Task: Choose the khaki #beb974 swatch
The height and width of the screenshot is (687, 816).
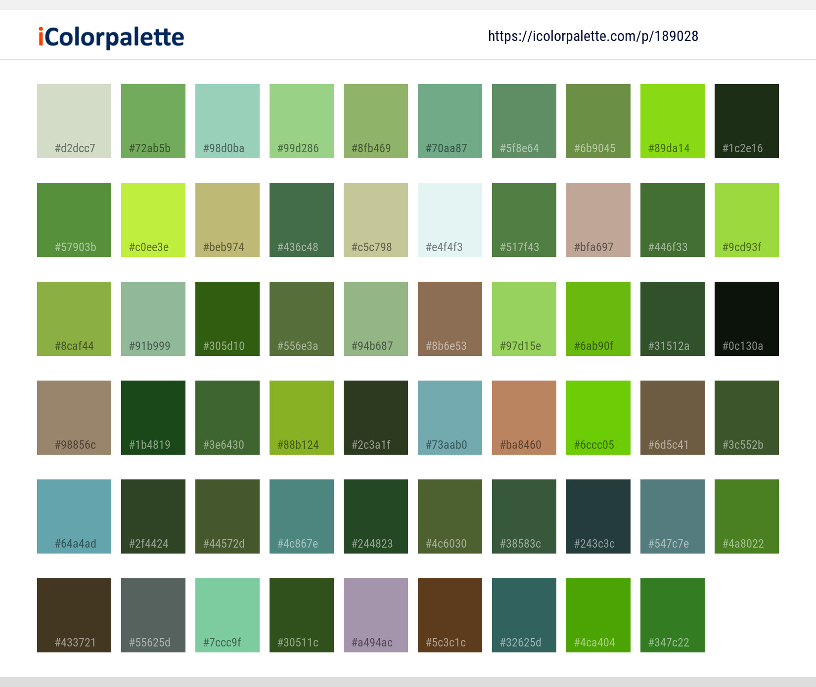Action: point(227,220)
